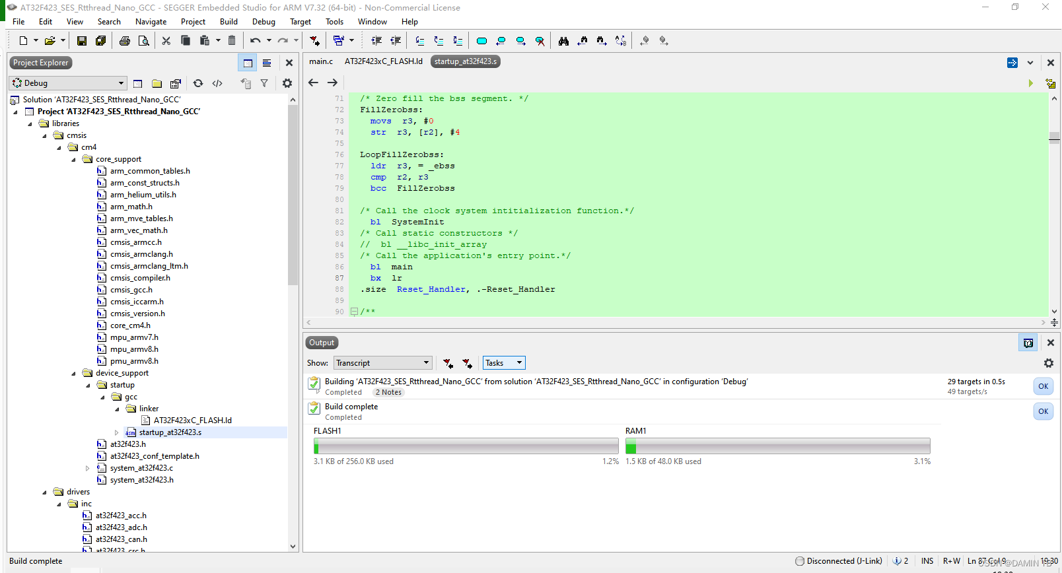Collapse the drivers folder node
This screenshot has width=1062, height=573.
[44, 492]
